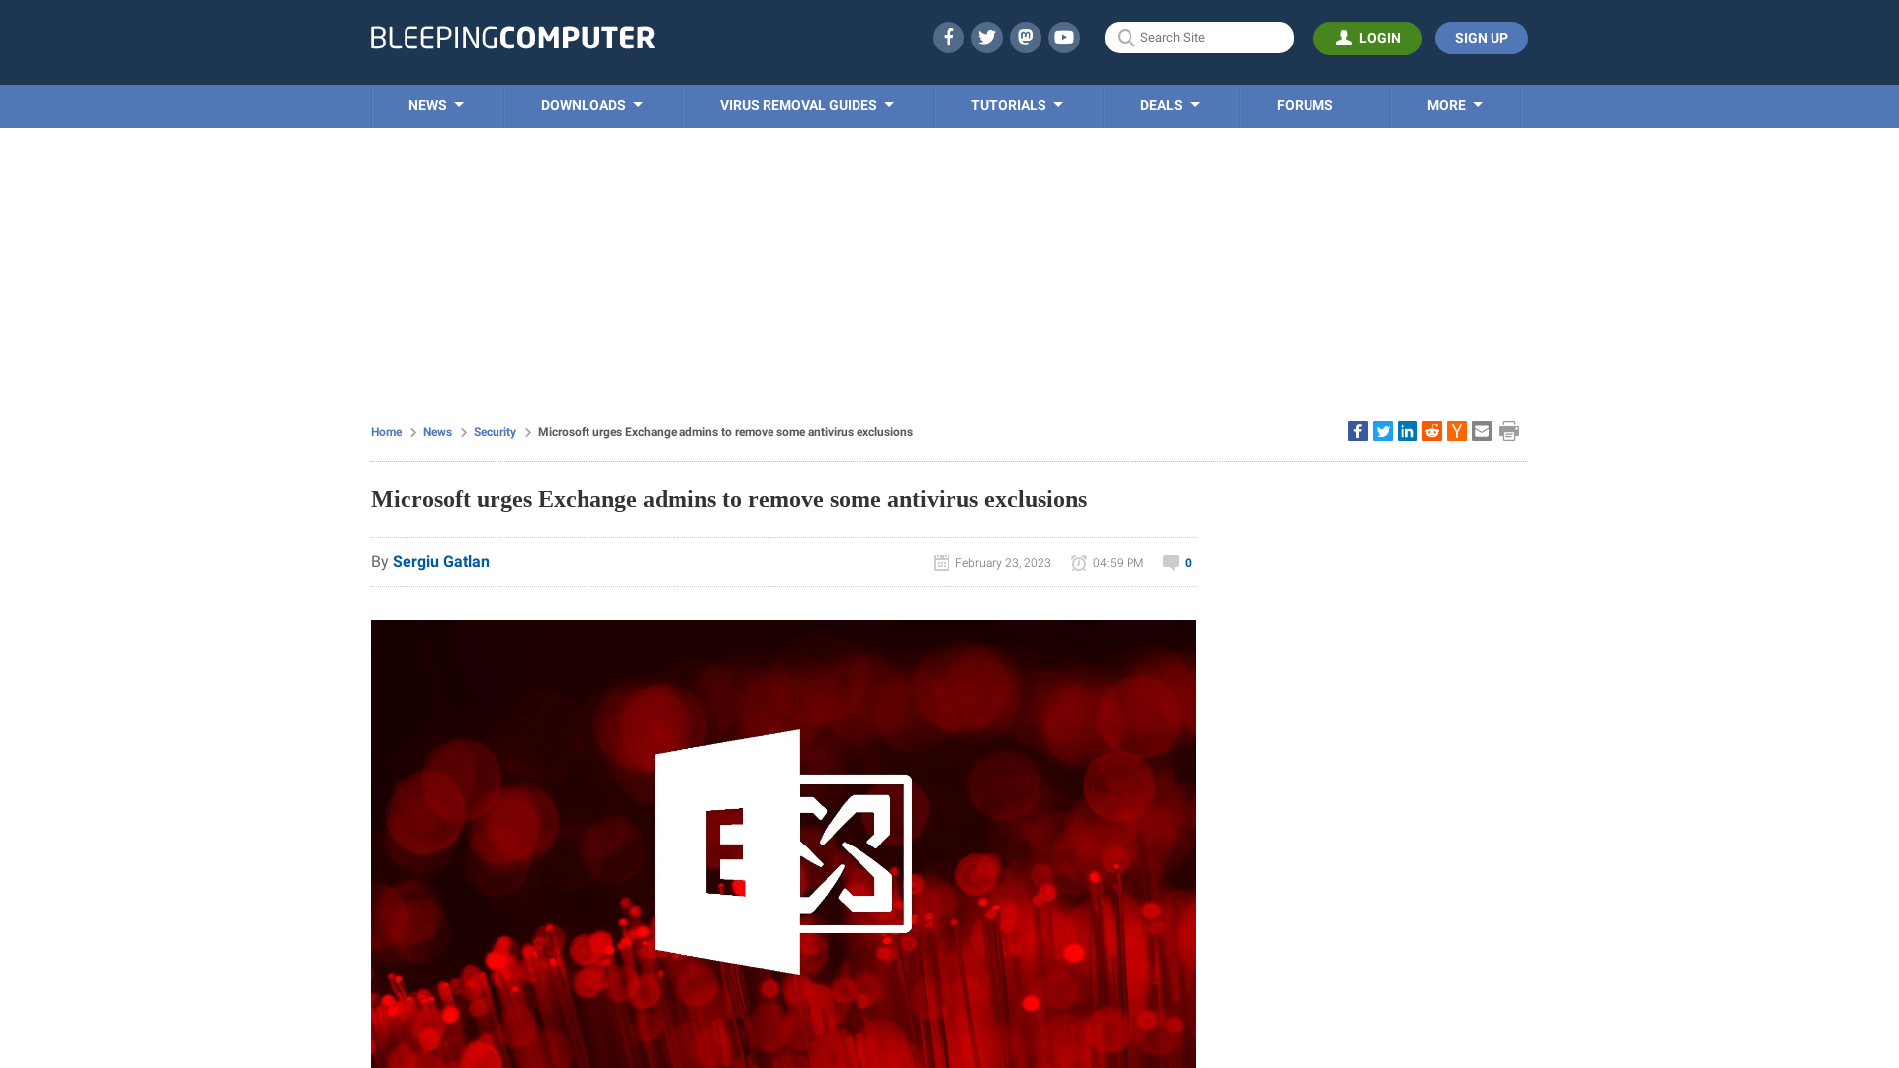Click the Facebook share icon
1899x1068 pixels.
pyautogui.click(x=1358, y=430)
